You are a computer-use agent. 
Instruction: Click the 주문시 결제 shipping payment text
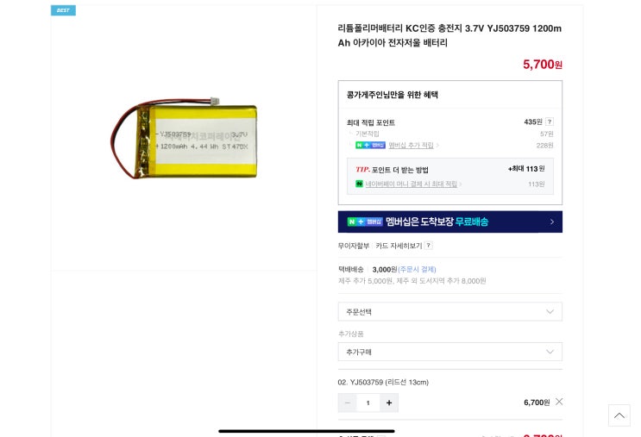417,269
